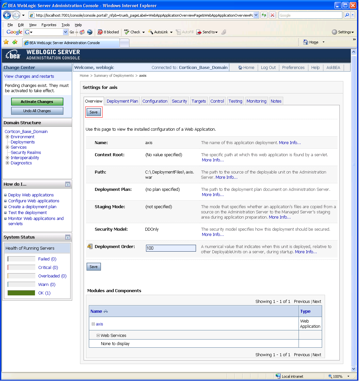
Task: Open Google toolbar Settings
Action: (x=343, y=32)
